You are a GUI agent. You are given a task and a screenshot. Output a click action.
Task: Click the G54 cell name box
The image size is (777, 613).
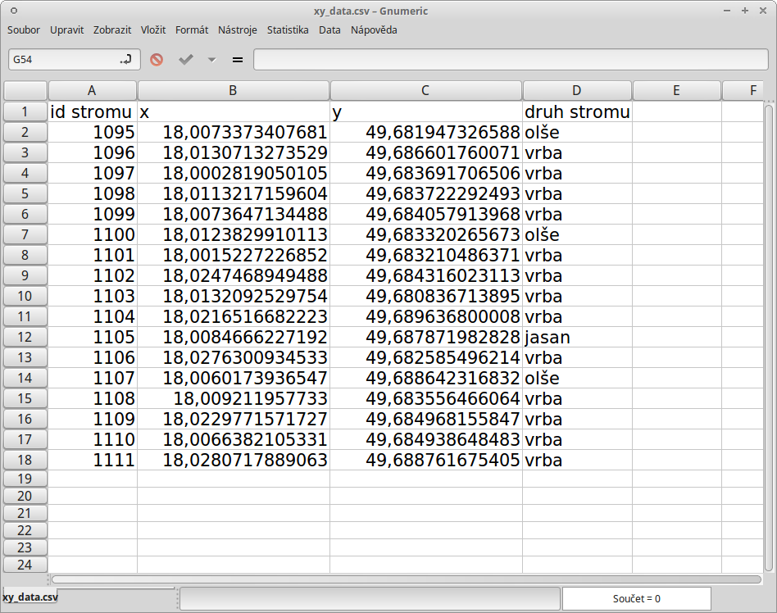(75, 60)
